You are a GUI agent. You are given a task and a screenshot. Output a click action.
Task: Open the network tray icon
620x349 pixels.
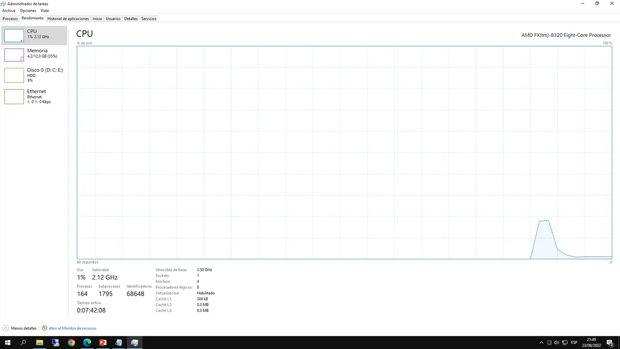click(564, 343)
